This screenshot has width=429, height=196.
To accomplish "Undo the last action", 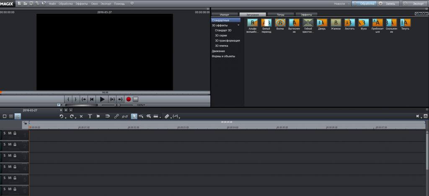I will tap(61, 116).
